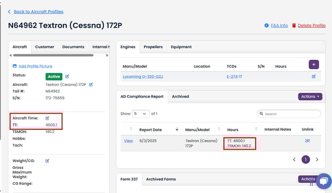Switch to the Customer tab
This screenshot has height=193, width=332.
(45, 47)
